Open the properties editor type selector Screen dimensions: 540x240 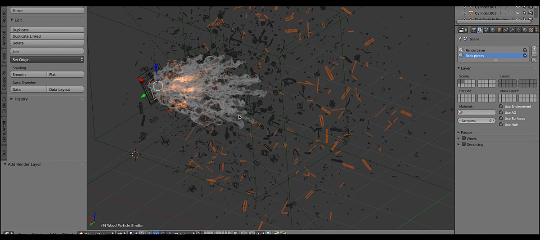(463, 30)
